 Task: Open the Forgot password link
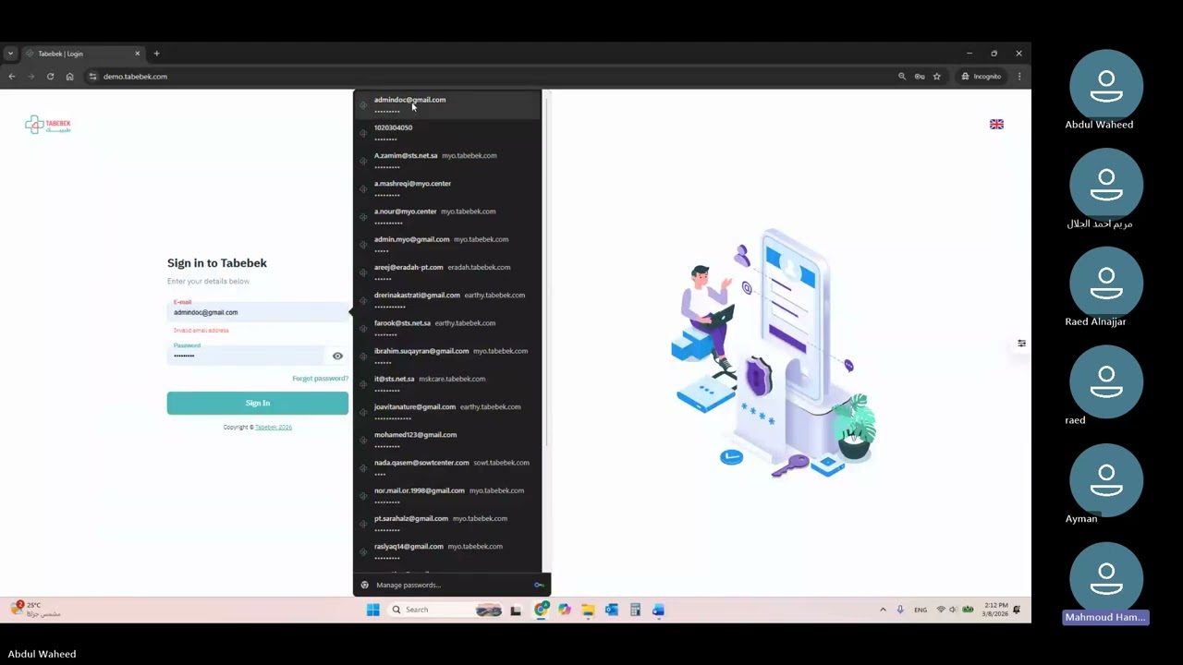pos(320,379)
